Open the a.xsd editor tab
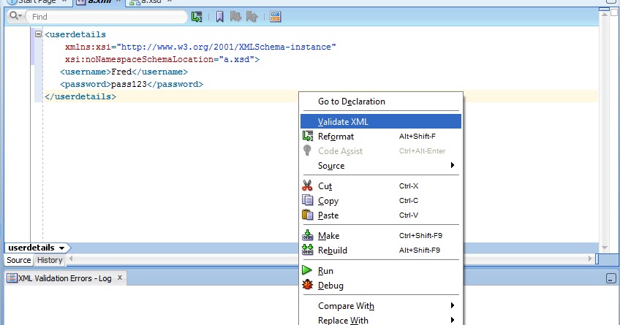The height and width of the screenshot is (325, 620). [151, 2]
